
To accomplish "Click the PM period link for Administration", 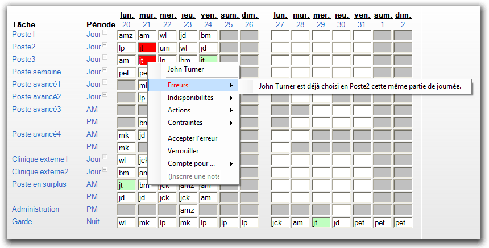I will point(92,209).
